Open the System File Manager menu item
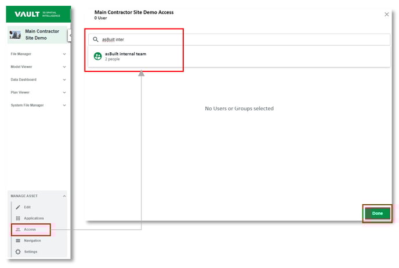This screenshot has width=399, height=268. tap(27, 105)
